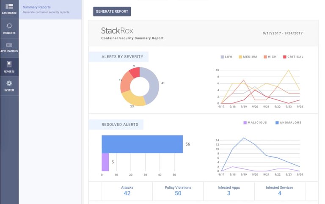Open the Attacks count tile
This screenshot has width=325, height=204.
click(127, 191)
